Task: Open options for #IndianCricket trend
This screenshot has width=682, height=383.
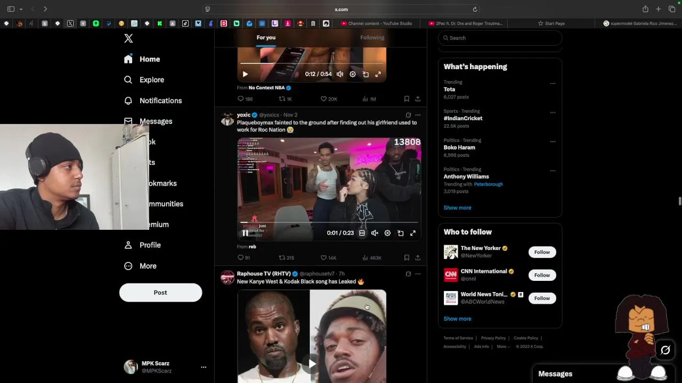Action: (x=553, y=113)
